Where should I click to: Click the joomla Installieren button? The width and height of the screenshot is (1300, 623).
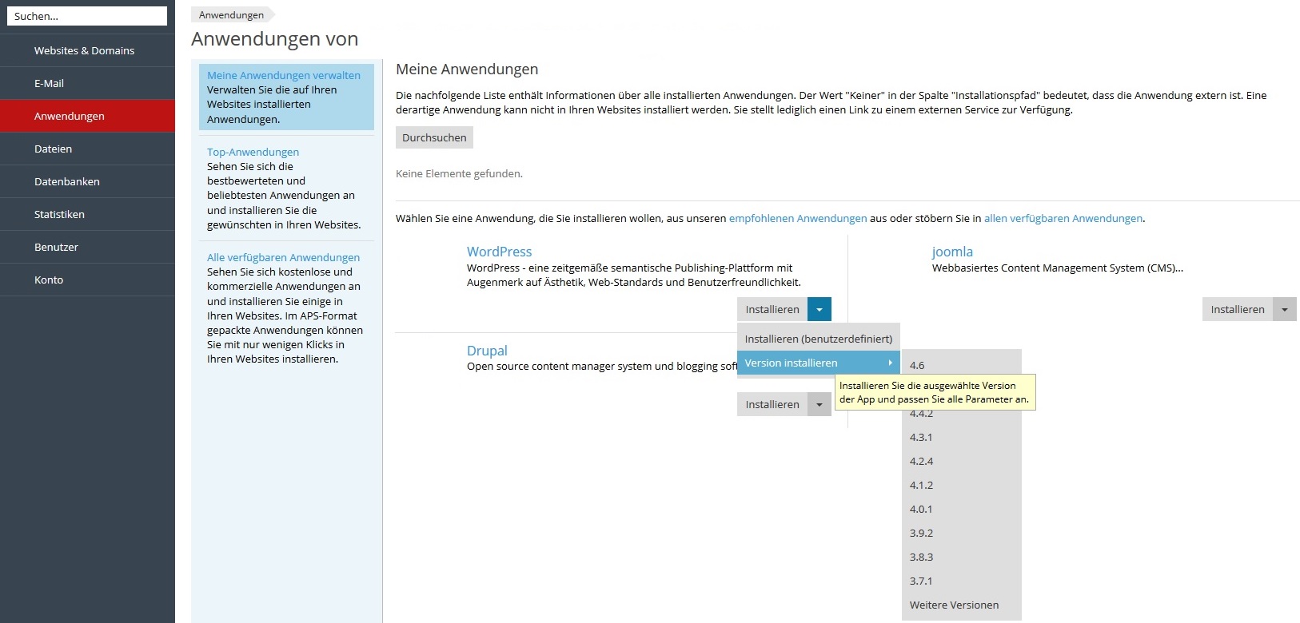[x=1238, y=309]
